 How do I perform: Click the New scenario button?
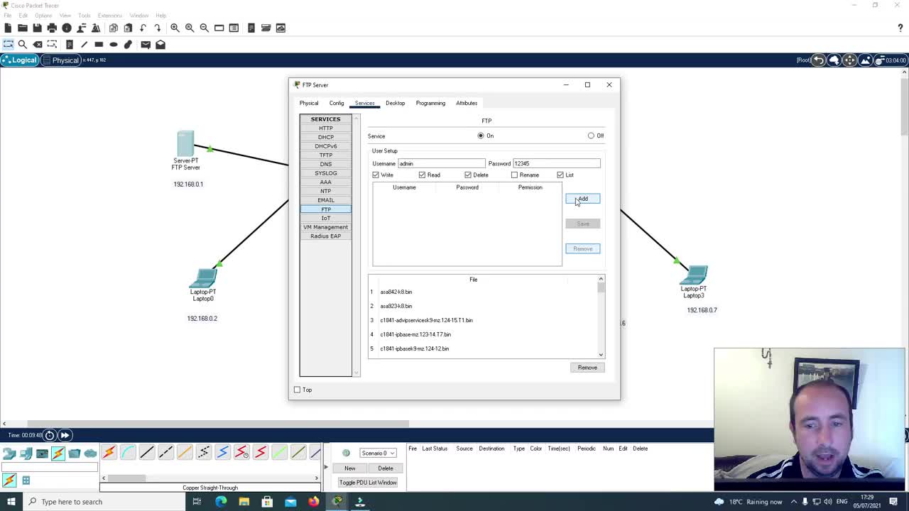pos(350,468)
